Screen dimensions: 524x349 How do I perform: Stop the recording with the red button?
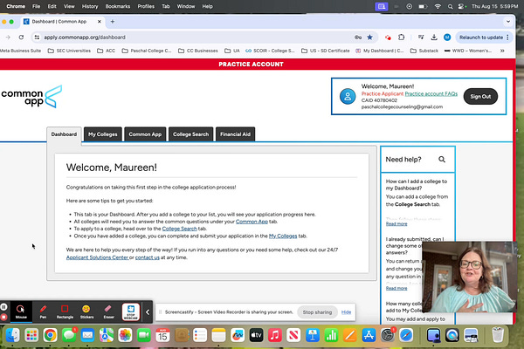pos(3,317)
